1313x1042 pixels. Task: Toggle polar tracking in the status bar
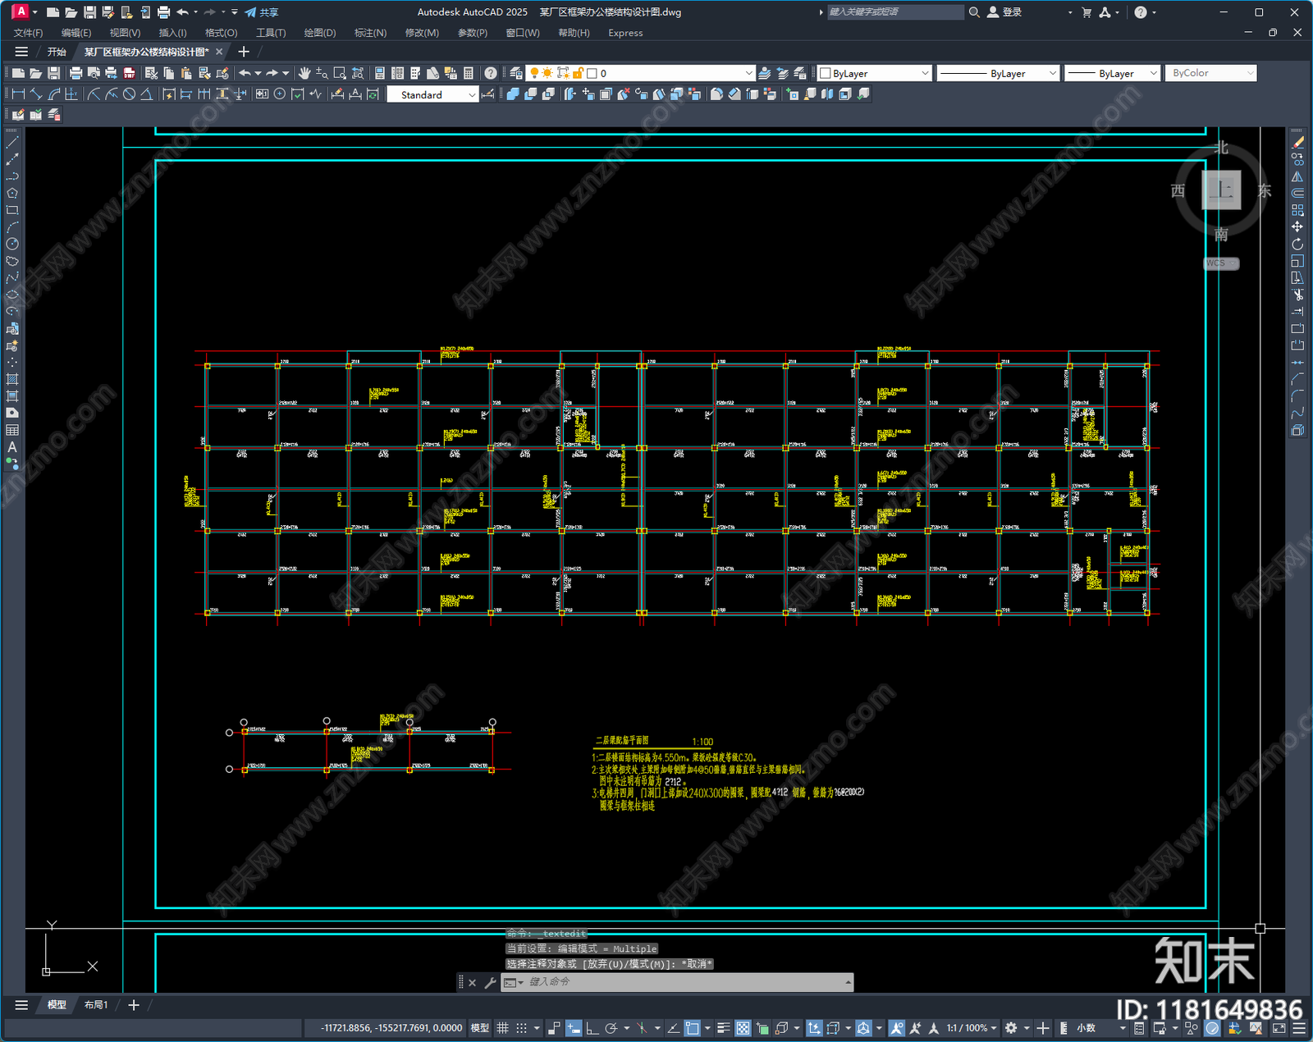pyautogui.click(x=611, y=1028)
